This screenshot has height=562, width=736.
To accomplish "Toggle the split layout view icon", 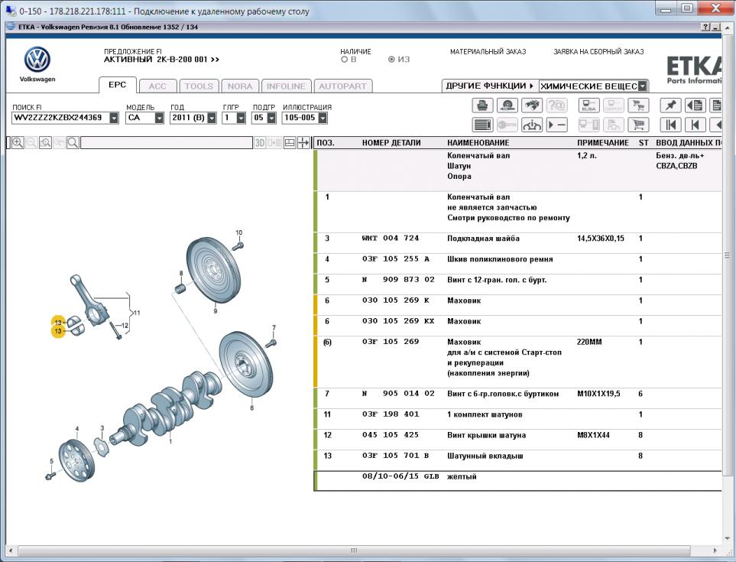I will pyautogui.click(x=290, y=143).
